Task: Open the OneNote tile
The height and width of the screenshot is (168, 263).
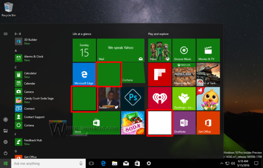Action: tap(184, 122)
